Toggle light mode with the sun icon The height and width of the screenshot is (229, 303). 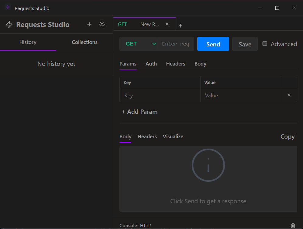pyautogui.click(x=102, y=24)
